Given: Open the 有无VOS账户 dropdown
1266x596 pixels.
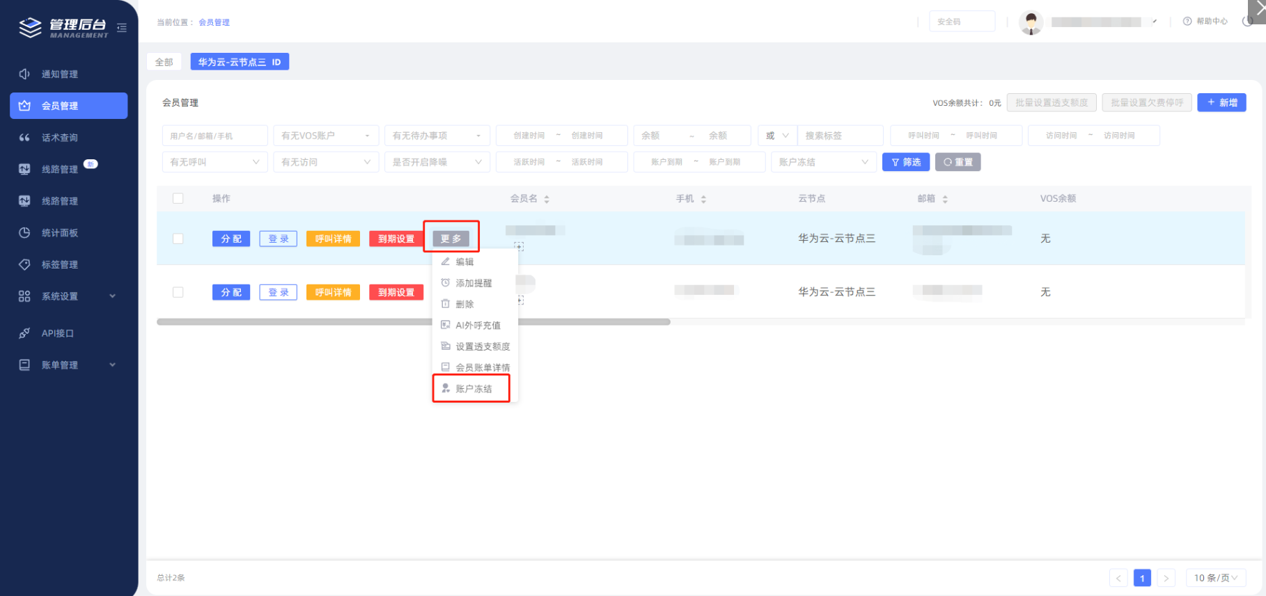Looking at the screenshot, I should [x=326, y=136].
